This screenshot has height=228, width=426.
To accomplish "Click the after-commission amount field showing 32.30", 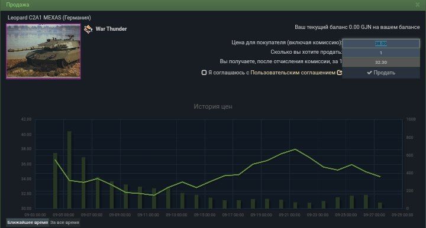I will 381,62.
